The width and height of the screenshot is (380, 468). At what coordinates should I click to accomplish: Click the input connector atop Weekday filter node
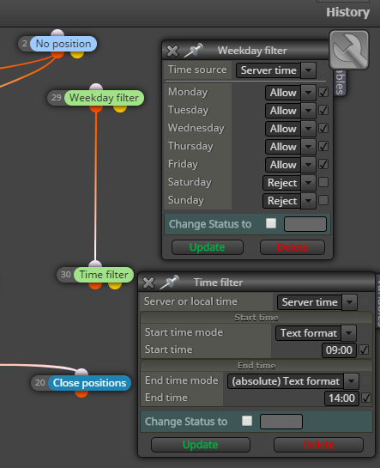click(96, 87)
